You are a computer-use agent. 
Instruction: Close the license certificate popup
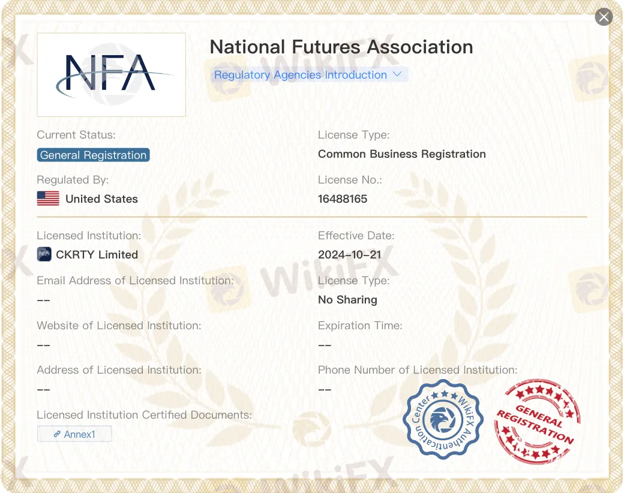[x=604, y=17]
